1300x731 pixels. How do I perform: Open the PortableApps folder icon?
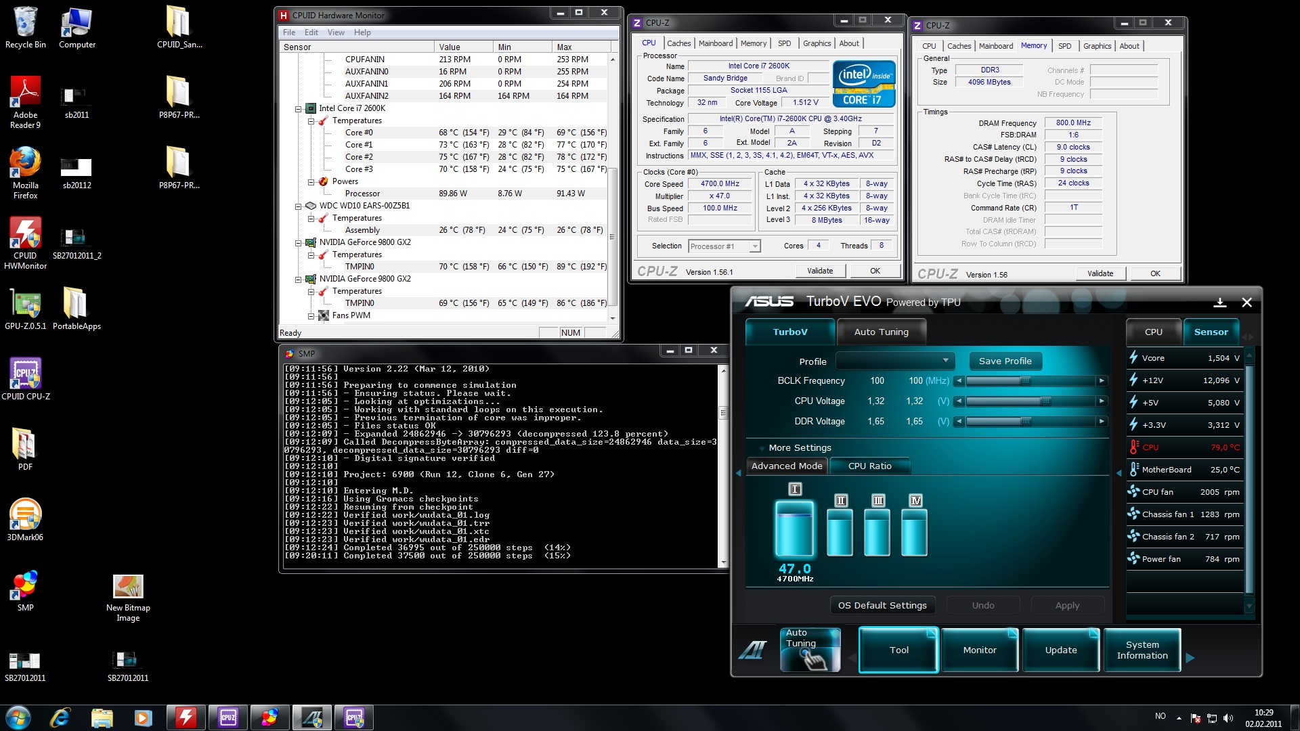77,308
